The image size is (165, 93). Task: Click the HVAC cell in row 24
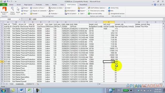tap(24, 75)
